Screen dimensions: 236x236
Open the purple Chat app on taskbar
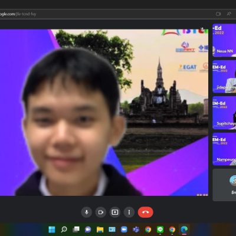click(x=88, y=230)
